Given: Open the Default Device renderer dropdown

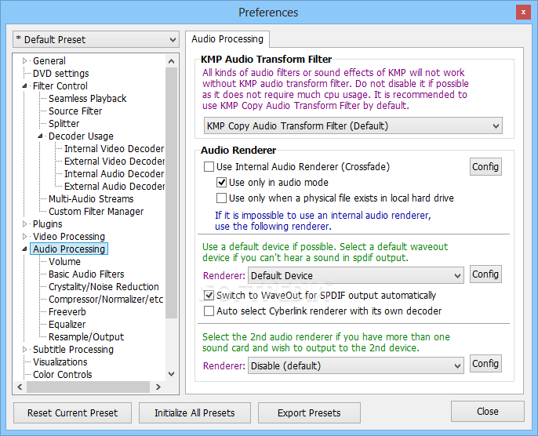Looking at the screenshot, I should (356, 275).
